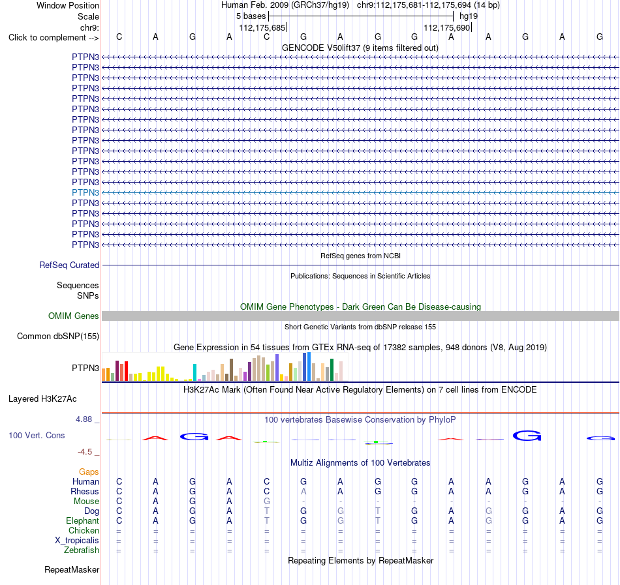Open 'RefSeq genes from NCBI' track title
The height and width of the screenshot is (585, 620).
tap(360, 256)
